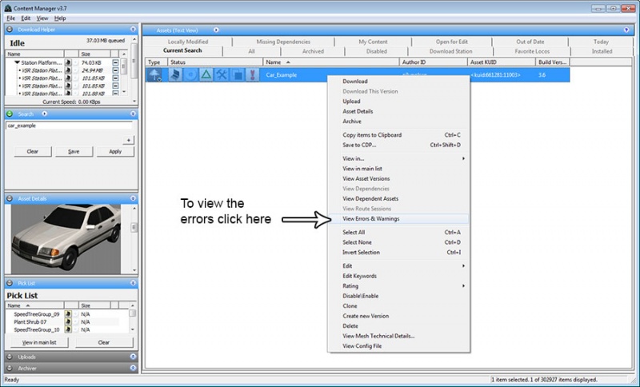Click the white car asset preview thumbnail

pos(66,239)
